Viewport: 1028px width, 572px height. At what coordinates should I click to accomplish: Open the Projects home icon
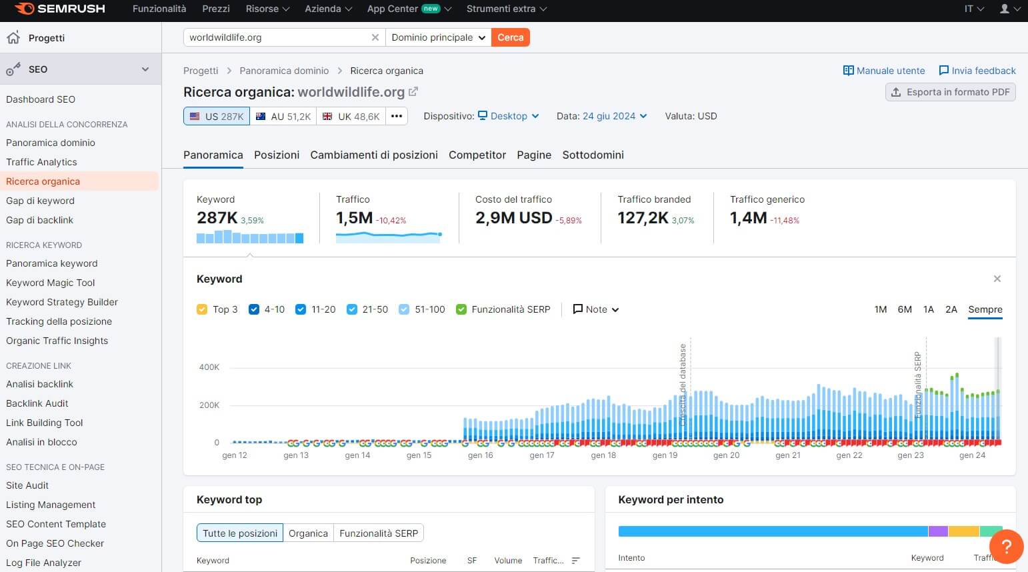coord(13,38)
